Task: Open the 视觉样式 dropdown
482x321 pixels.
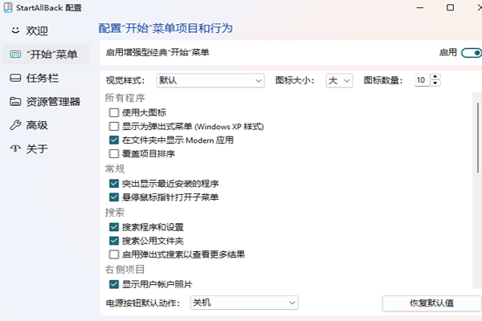Action: [210, 80]
